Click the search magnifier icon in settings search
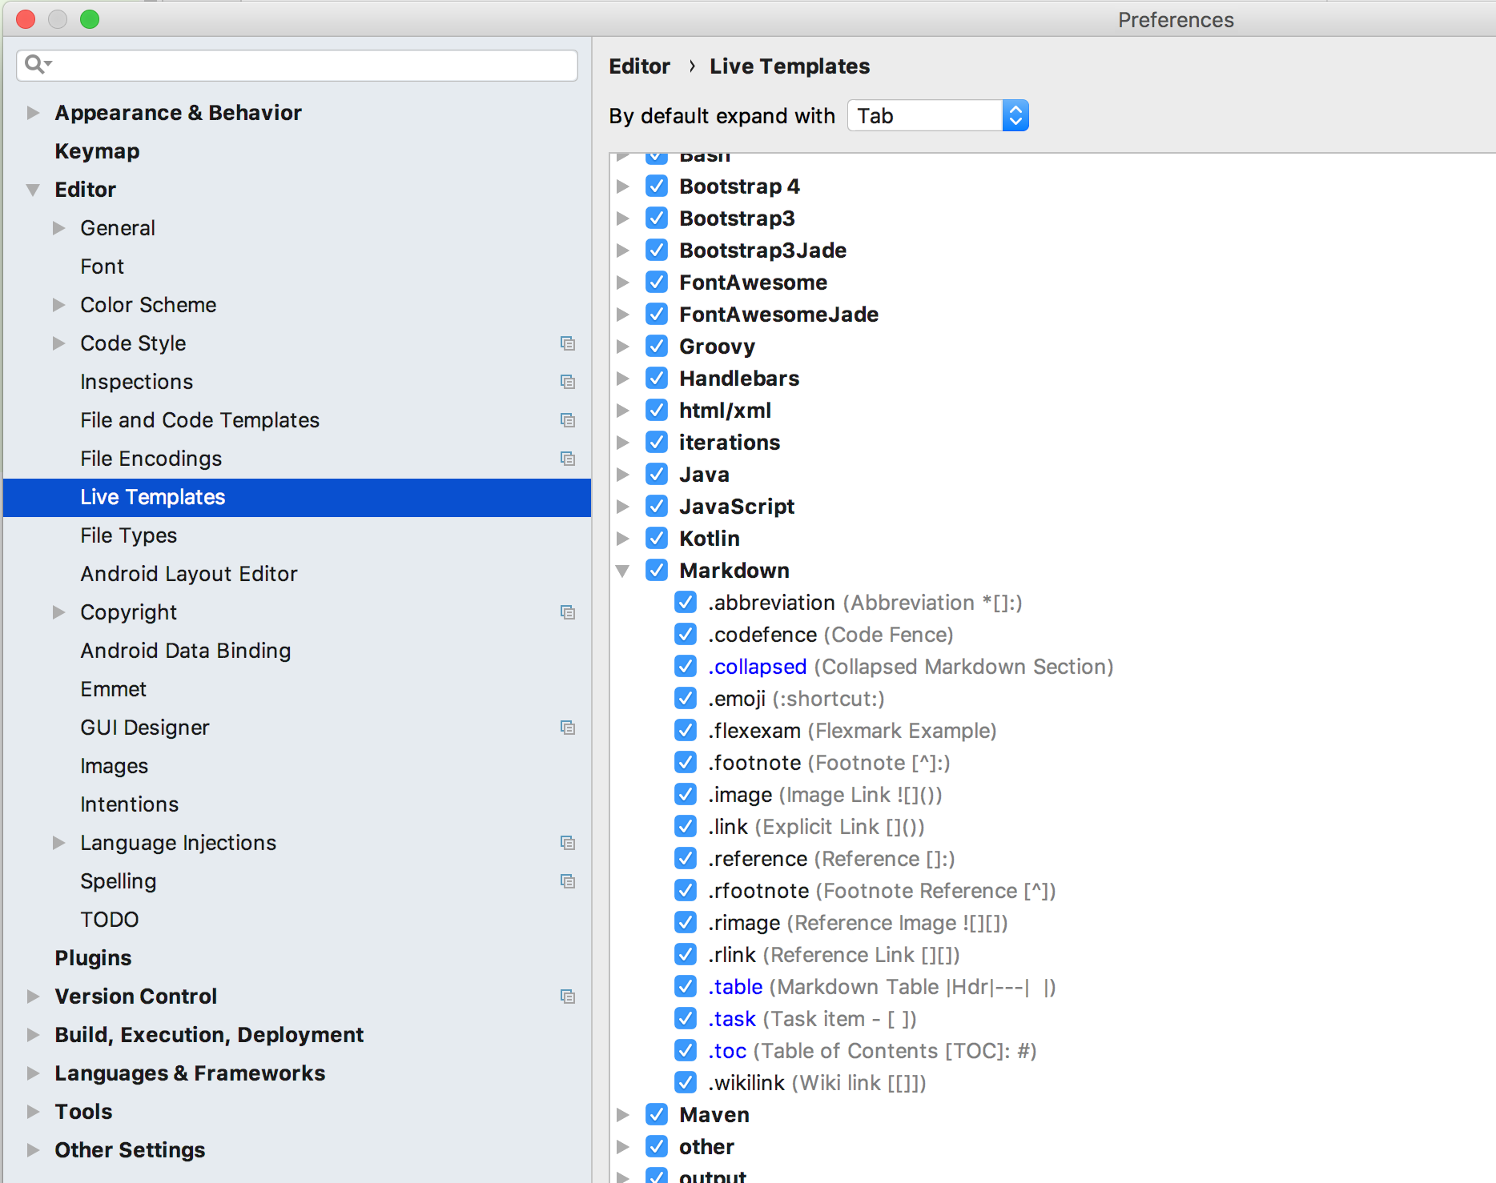1496x1183 pixels. click(x=37, y=64)
